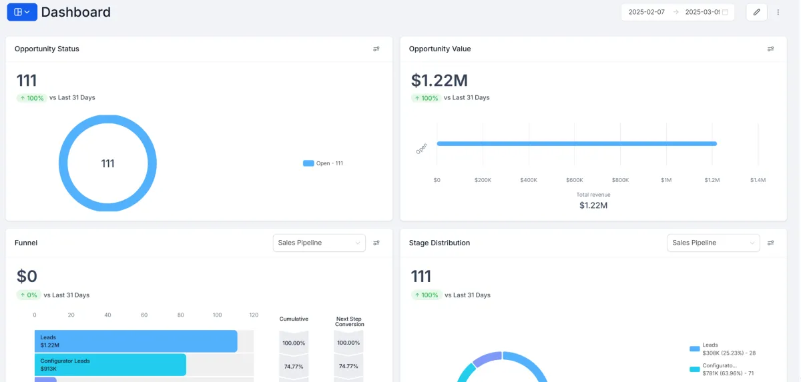Click the 100.00% Next Step Conversion value
The width and height of the screenshot is (801, 382).
click(348, 343)
